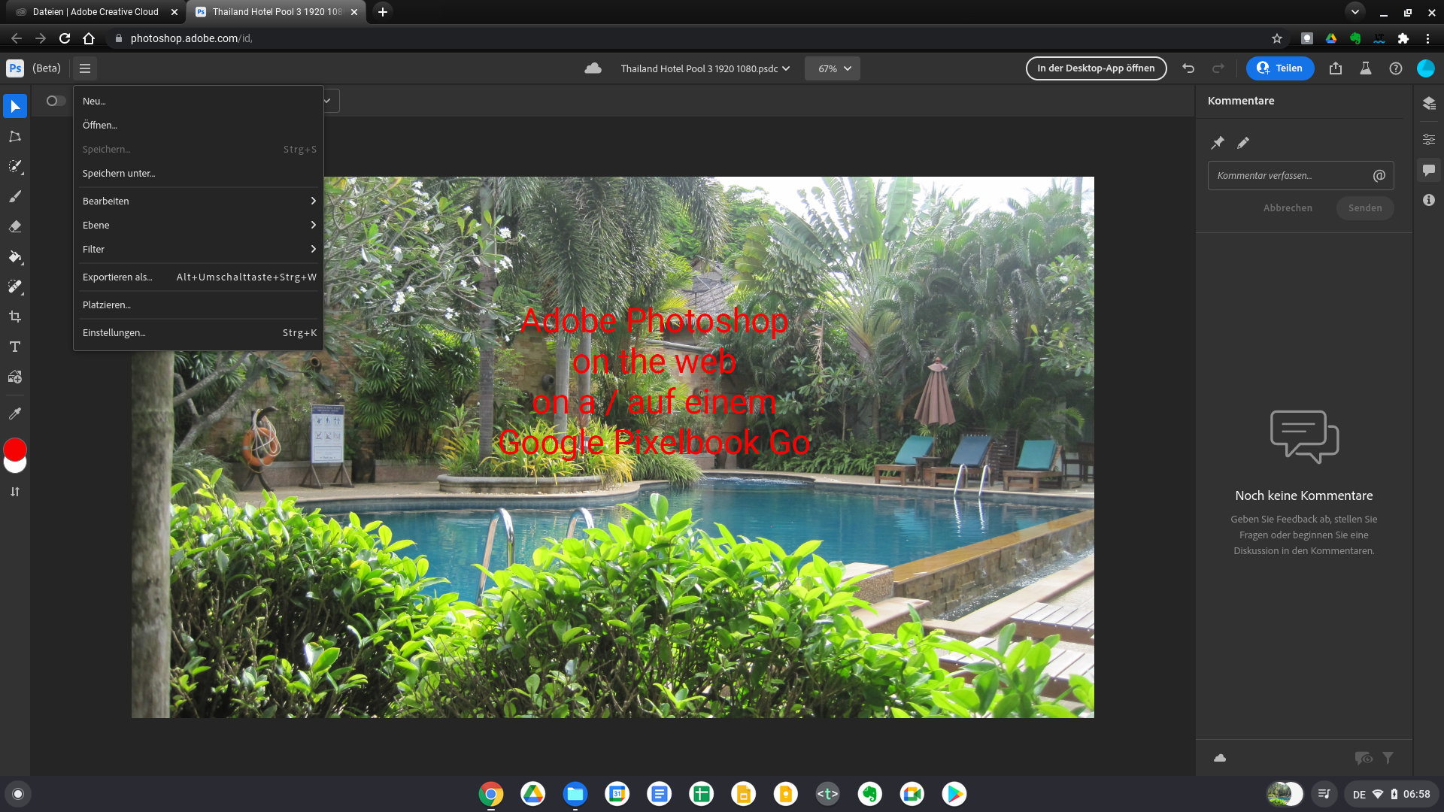
Task: Open the comments filter funnel
Action: click(x=1388, y=758)
